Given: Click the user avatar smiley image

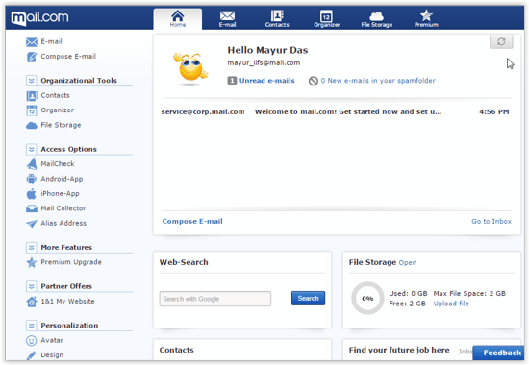Looking at the screenshot, I should click(x=190, y=69).
